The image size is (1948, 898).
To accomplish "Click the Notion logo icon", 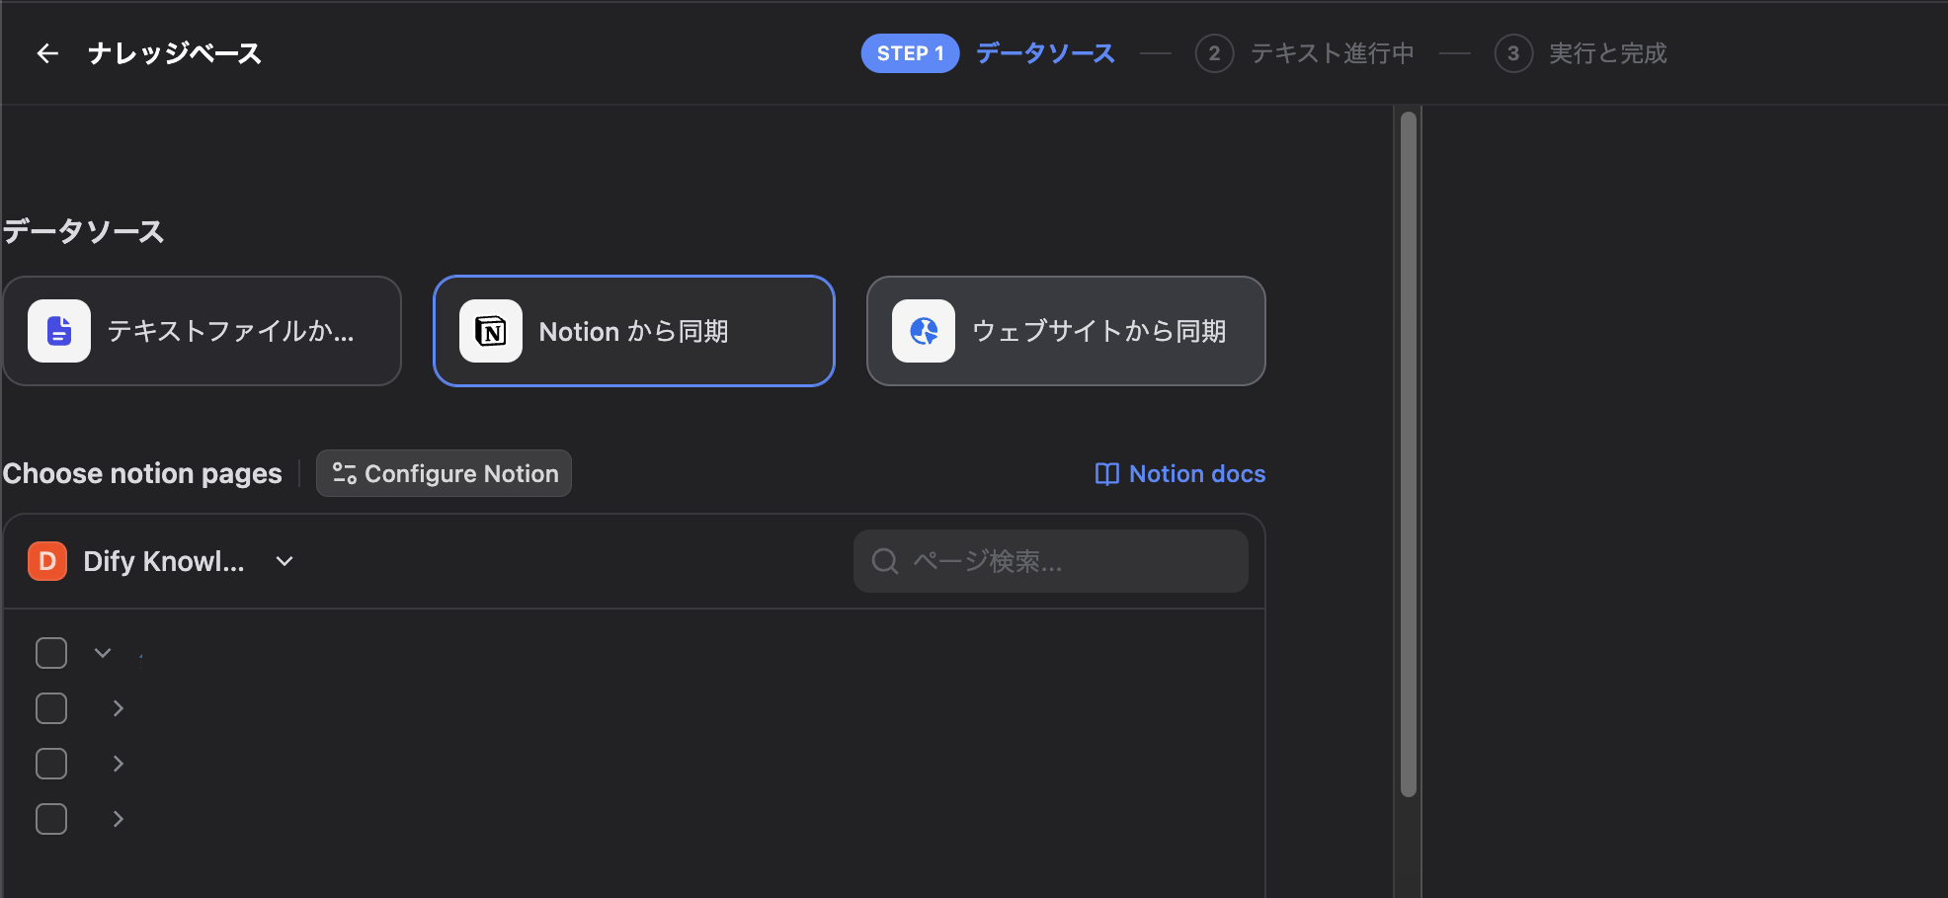I will pos(491,331).
